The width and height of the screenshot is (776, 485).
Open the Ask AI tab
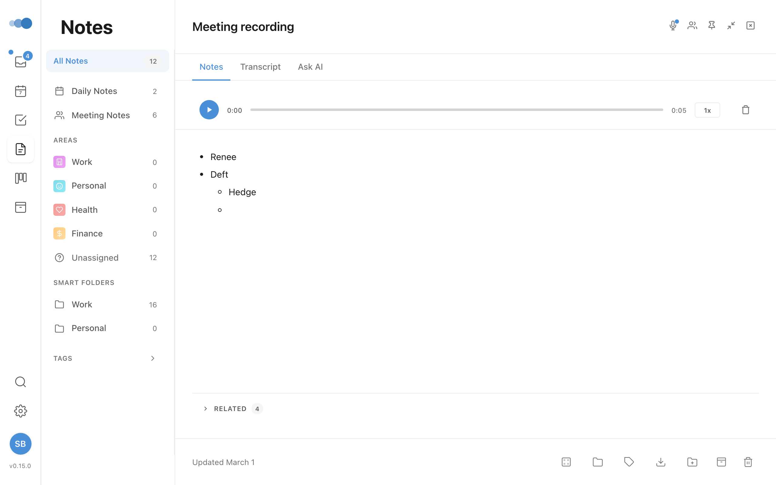coord(310,67)
